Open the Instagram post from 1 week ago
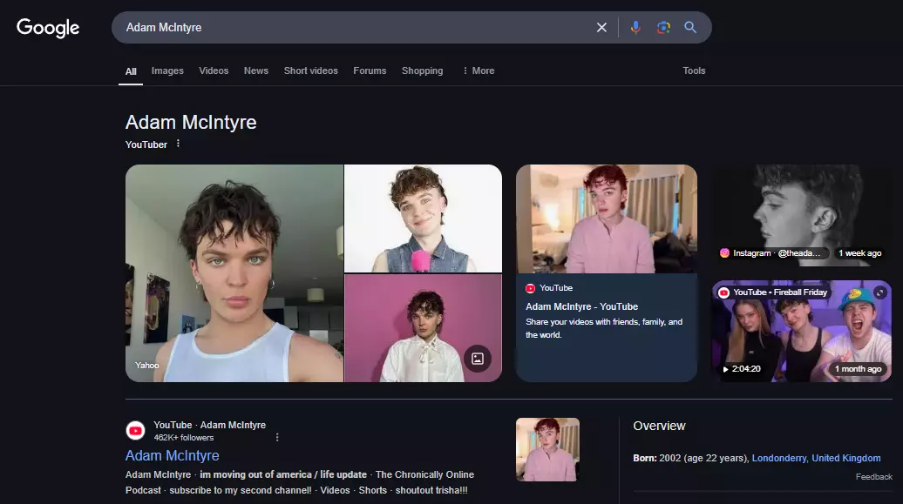This screenshot has width=903, height=504. pyautogui.click(x=802, y=215)
